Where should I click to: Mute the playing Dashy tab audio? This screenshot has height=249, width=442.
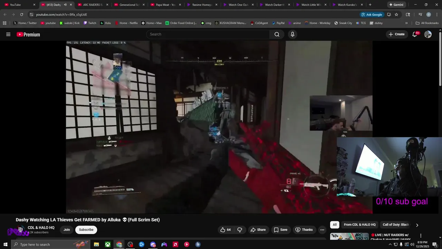[x=65, y=5]
